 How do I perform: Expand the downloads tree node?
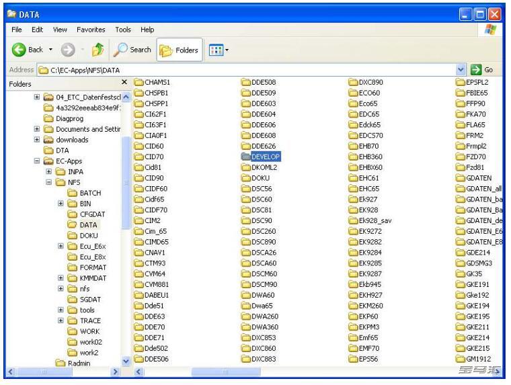[x=37, y=139]
